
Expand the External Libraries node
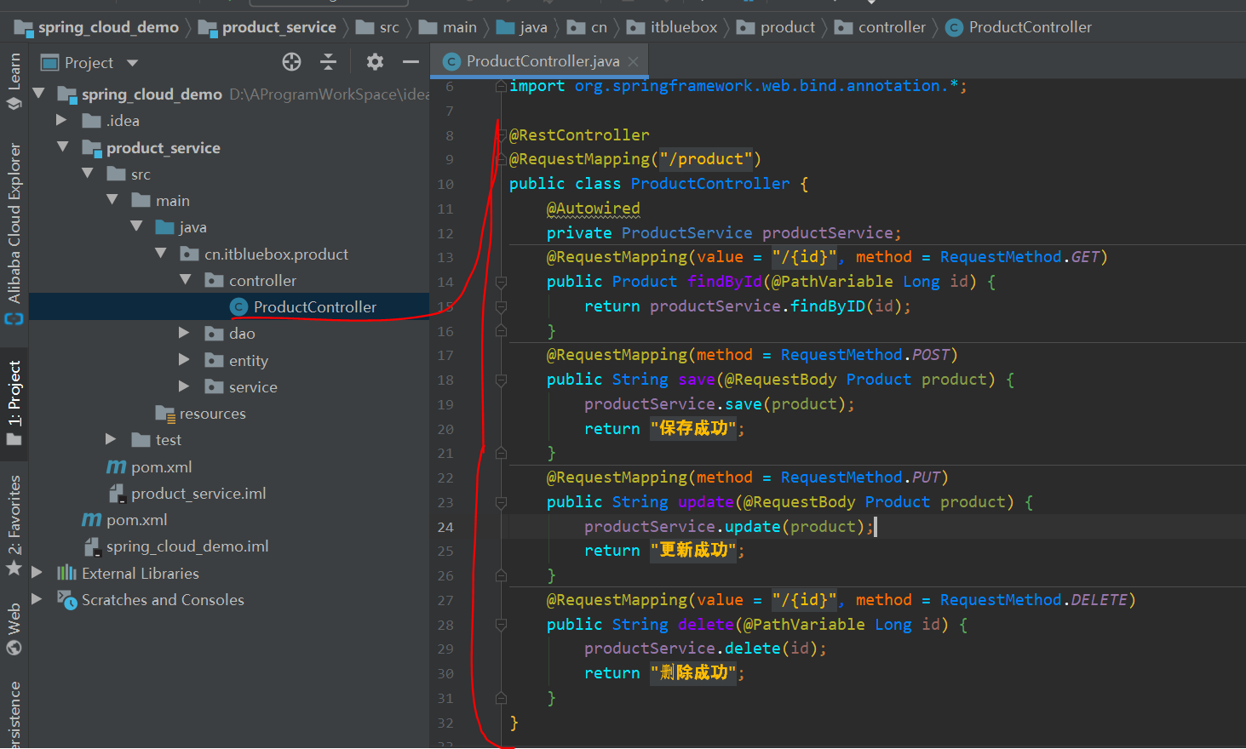pos(37,573)
